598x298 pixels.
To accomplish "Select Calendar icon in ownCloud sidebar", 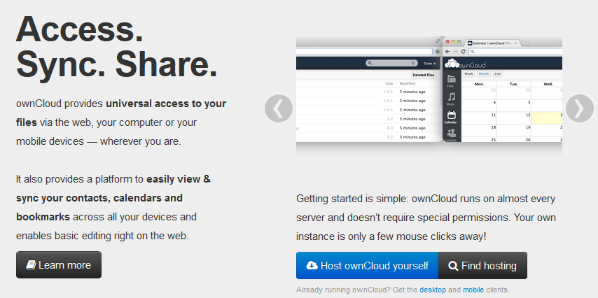I will click(452, 117).
